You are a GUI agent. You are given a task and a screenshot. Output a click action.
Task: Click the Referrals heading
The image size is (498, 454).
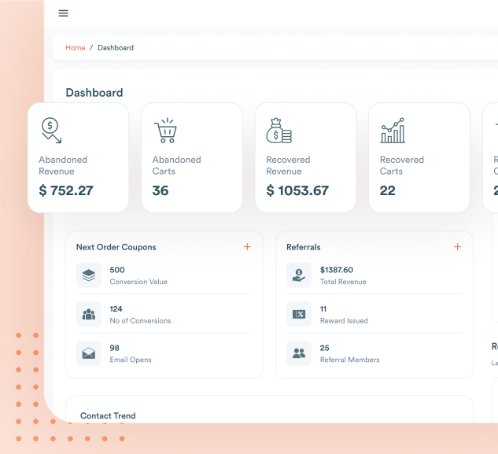304,247
